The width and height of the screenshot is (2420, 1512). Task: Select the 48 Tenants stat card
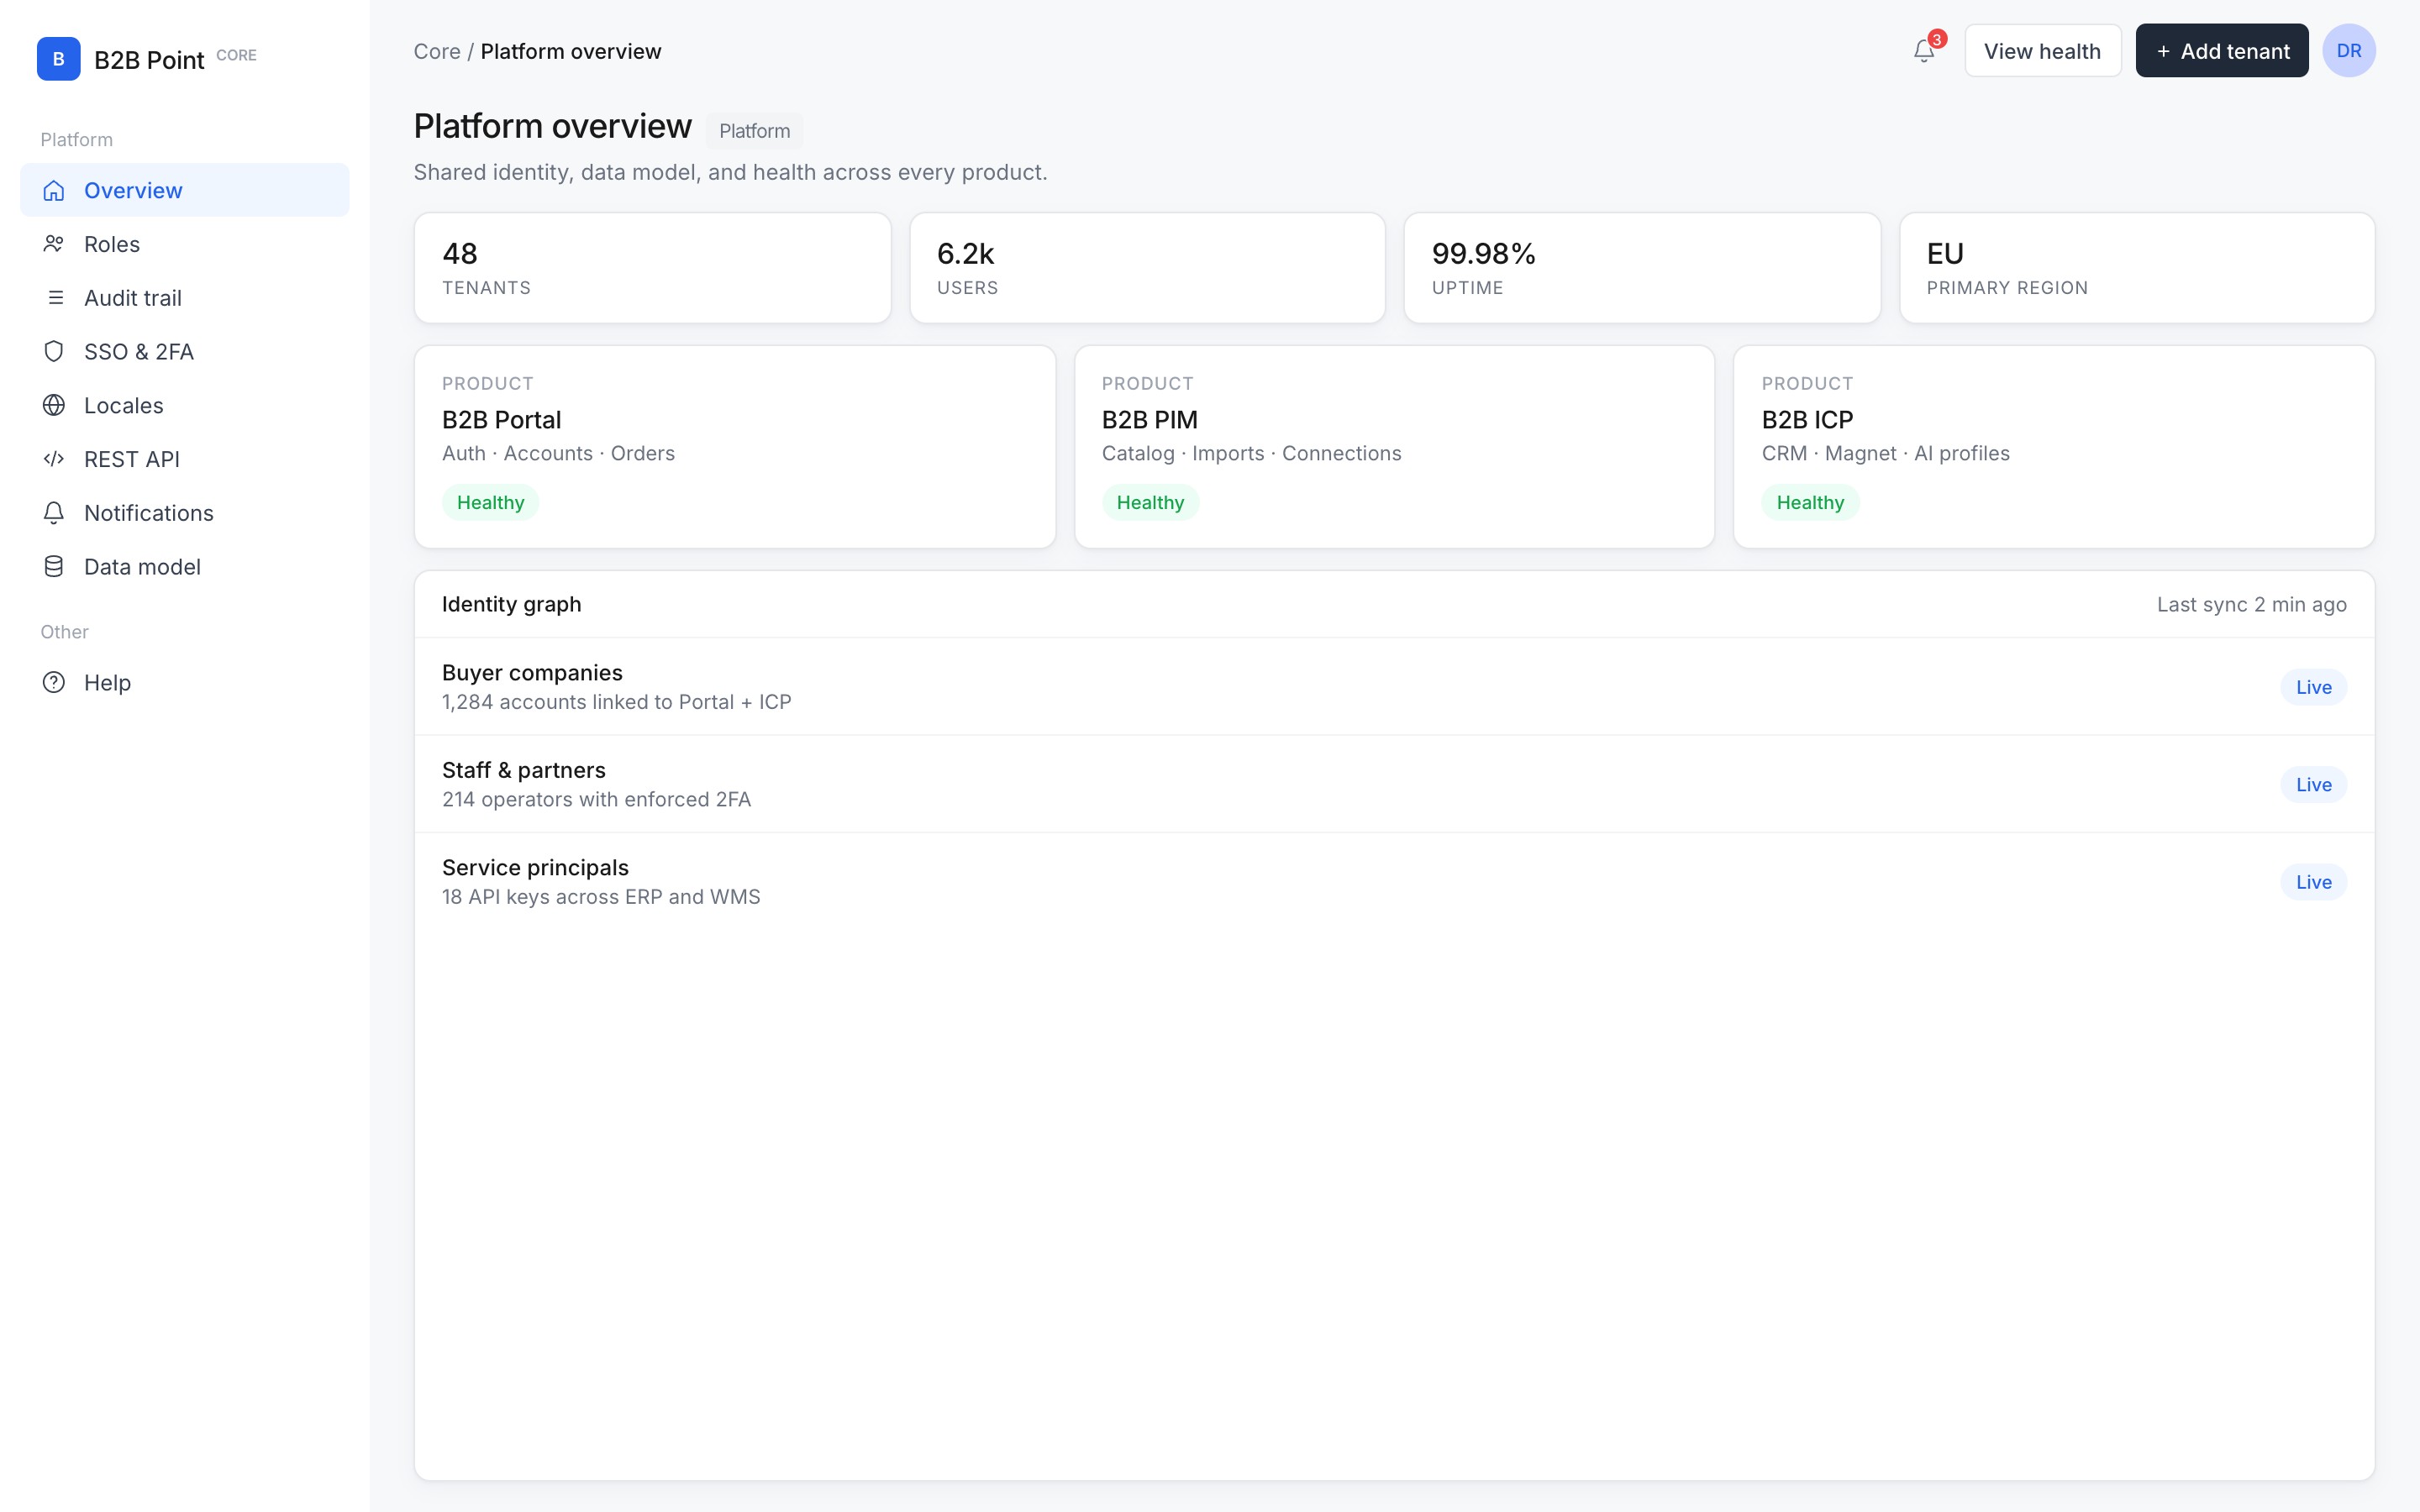pos(652,268)
